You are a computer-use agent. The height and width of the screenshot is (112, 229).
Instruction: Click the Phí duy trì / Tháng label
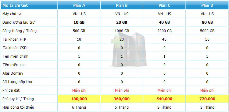[x=18, y=99]
